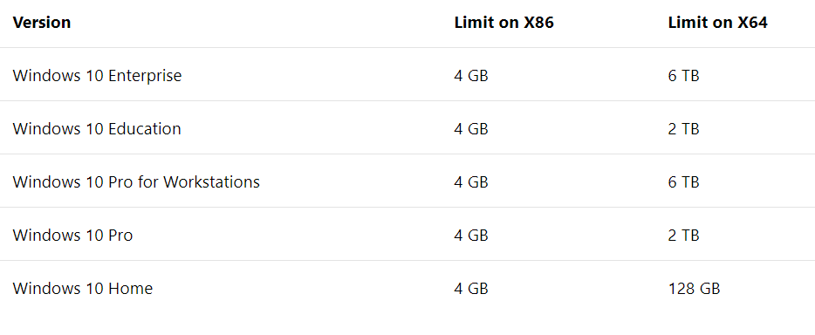Click the Limit on X86 column header

[503, 23]
